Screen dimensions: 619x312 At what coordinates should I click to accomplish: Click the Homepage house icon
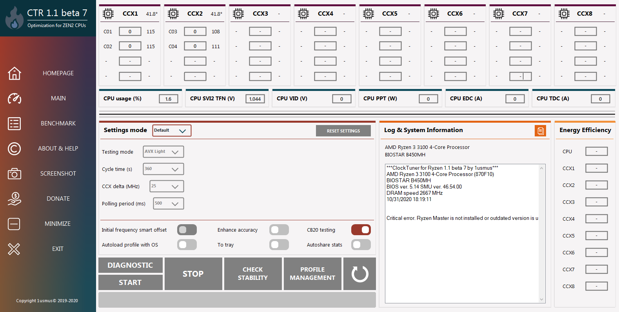(x=15, y=73)
